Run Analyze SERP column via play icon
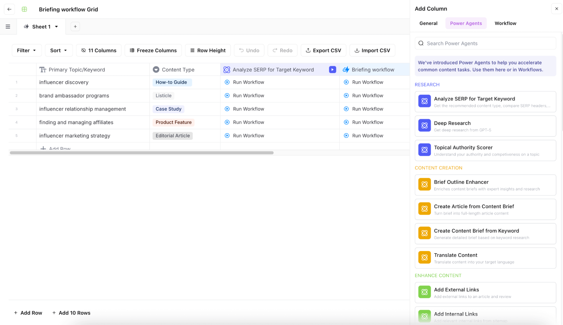Screen dimensions: 563x325 pyautogui.click(x=332, y=70)
